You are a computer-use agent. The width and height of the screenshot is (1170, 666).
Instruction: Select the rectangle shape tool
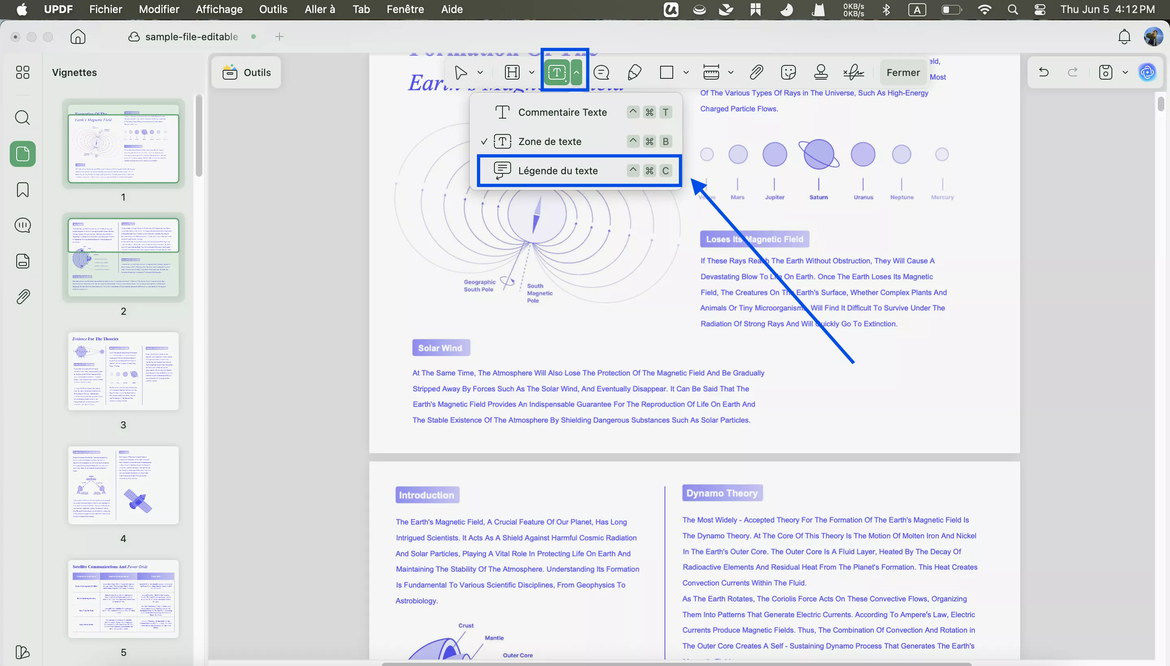[667, 72]
